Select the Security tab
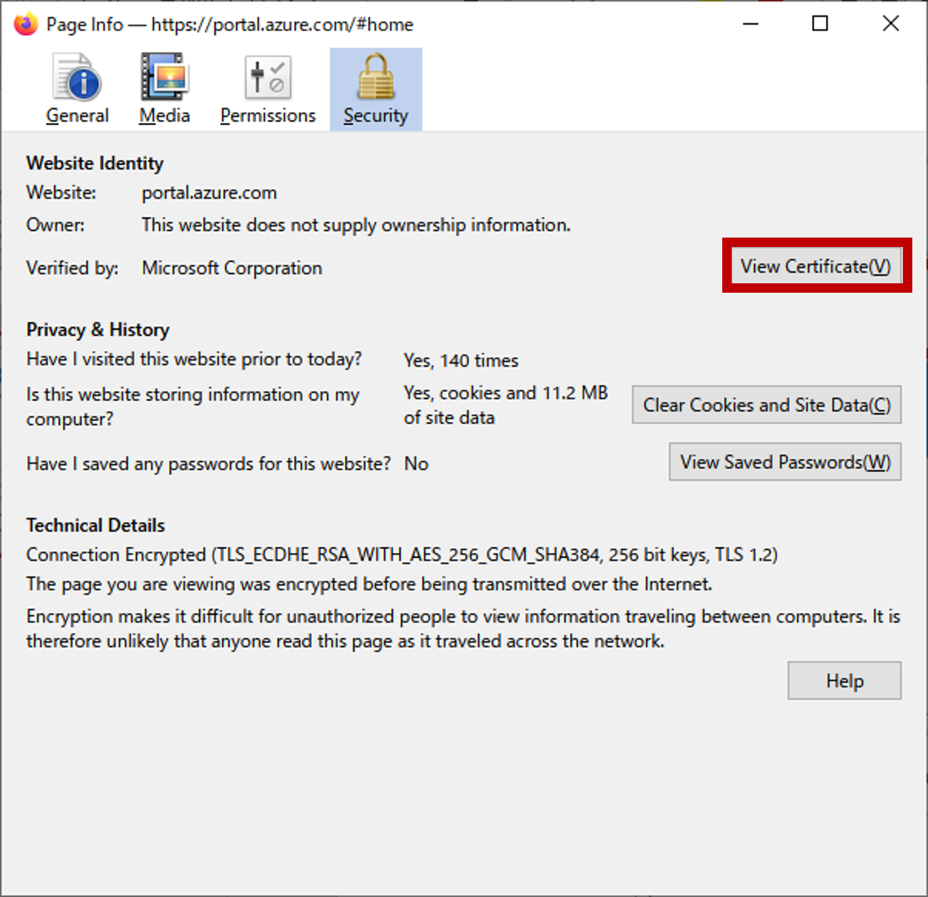Image resolution: width=928 pixels, height=897 pixels. coord(376,115)
